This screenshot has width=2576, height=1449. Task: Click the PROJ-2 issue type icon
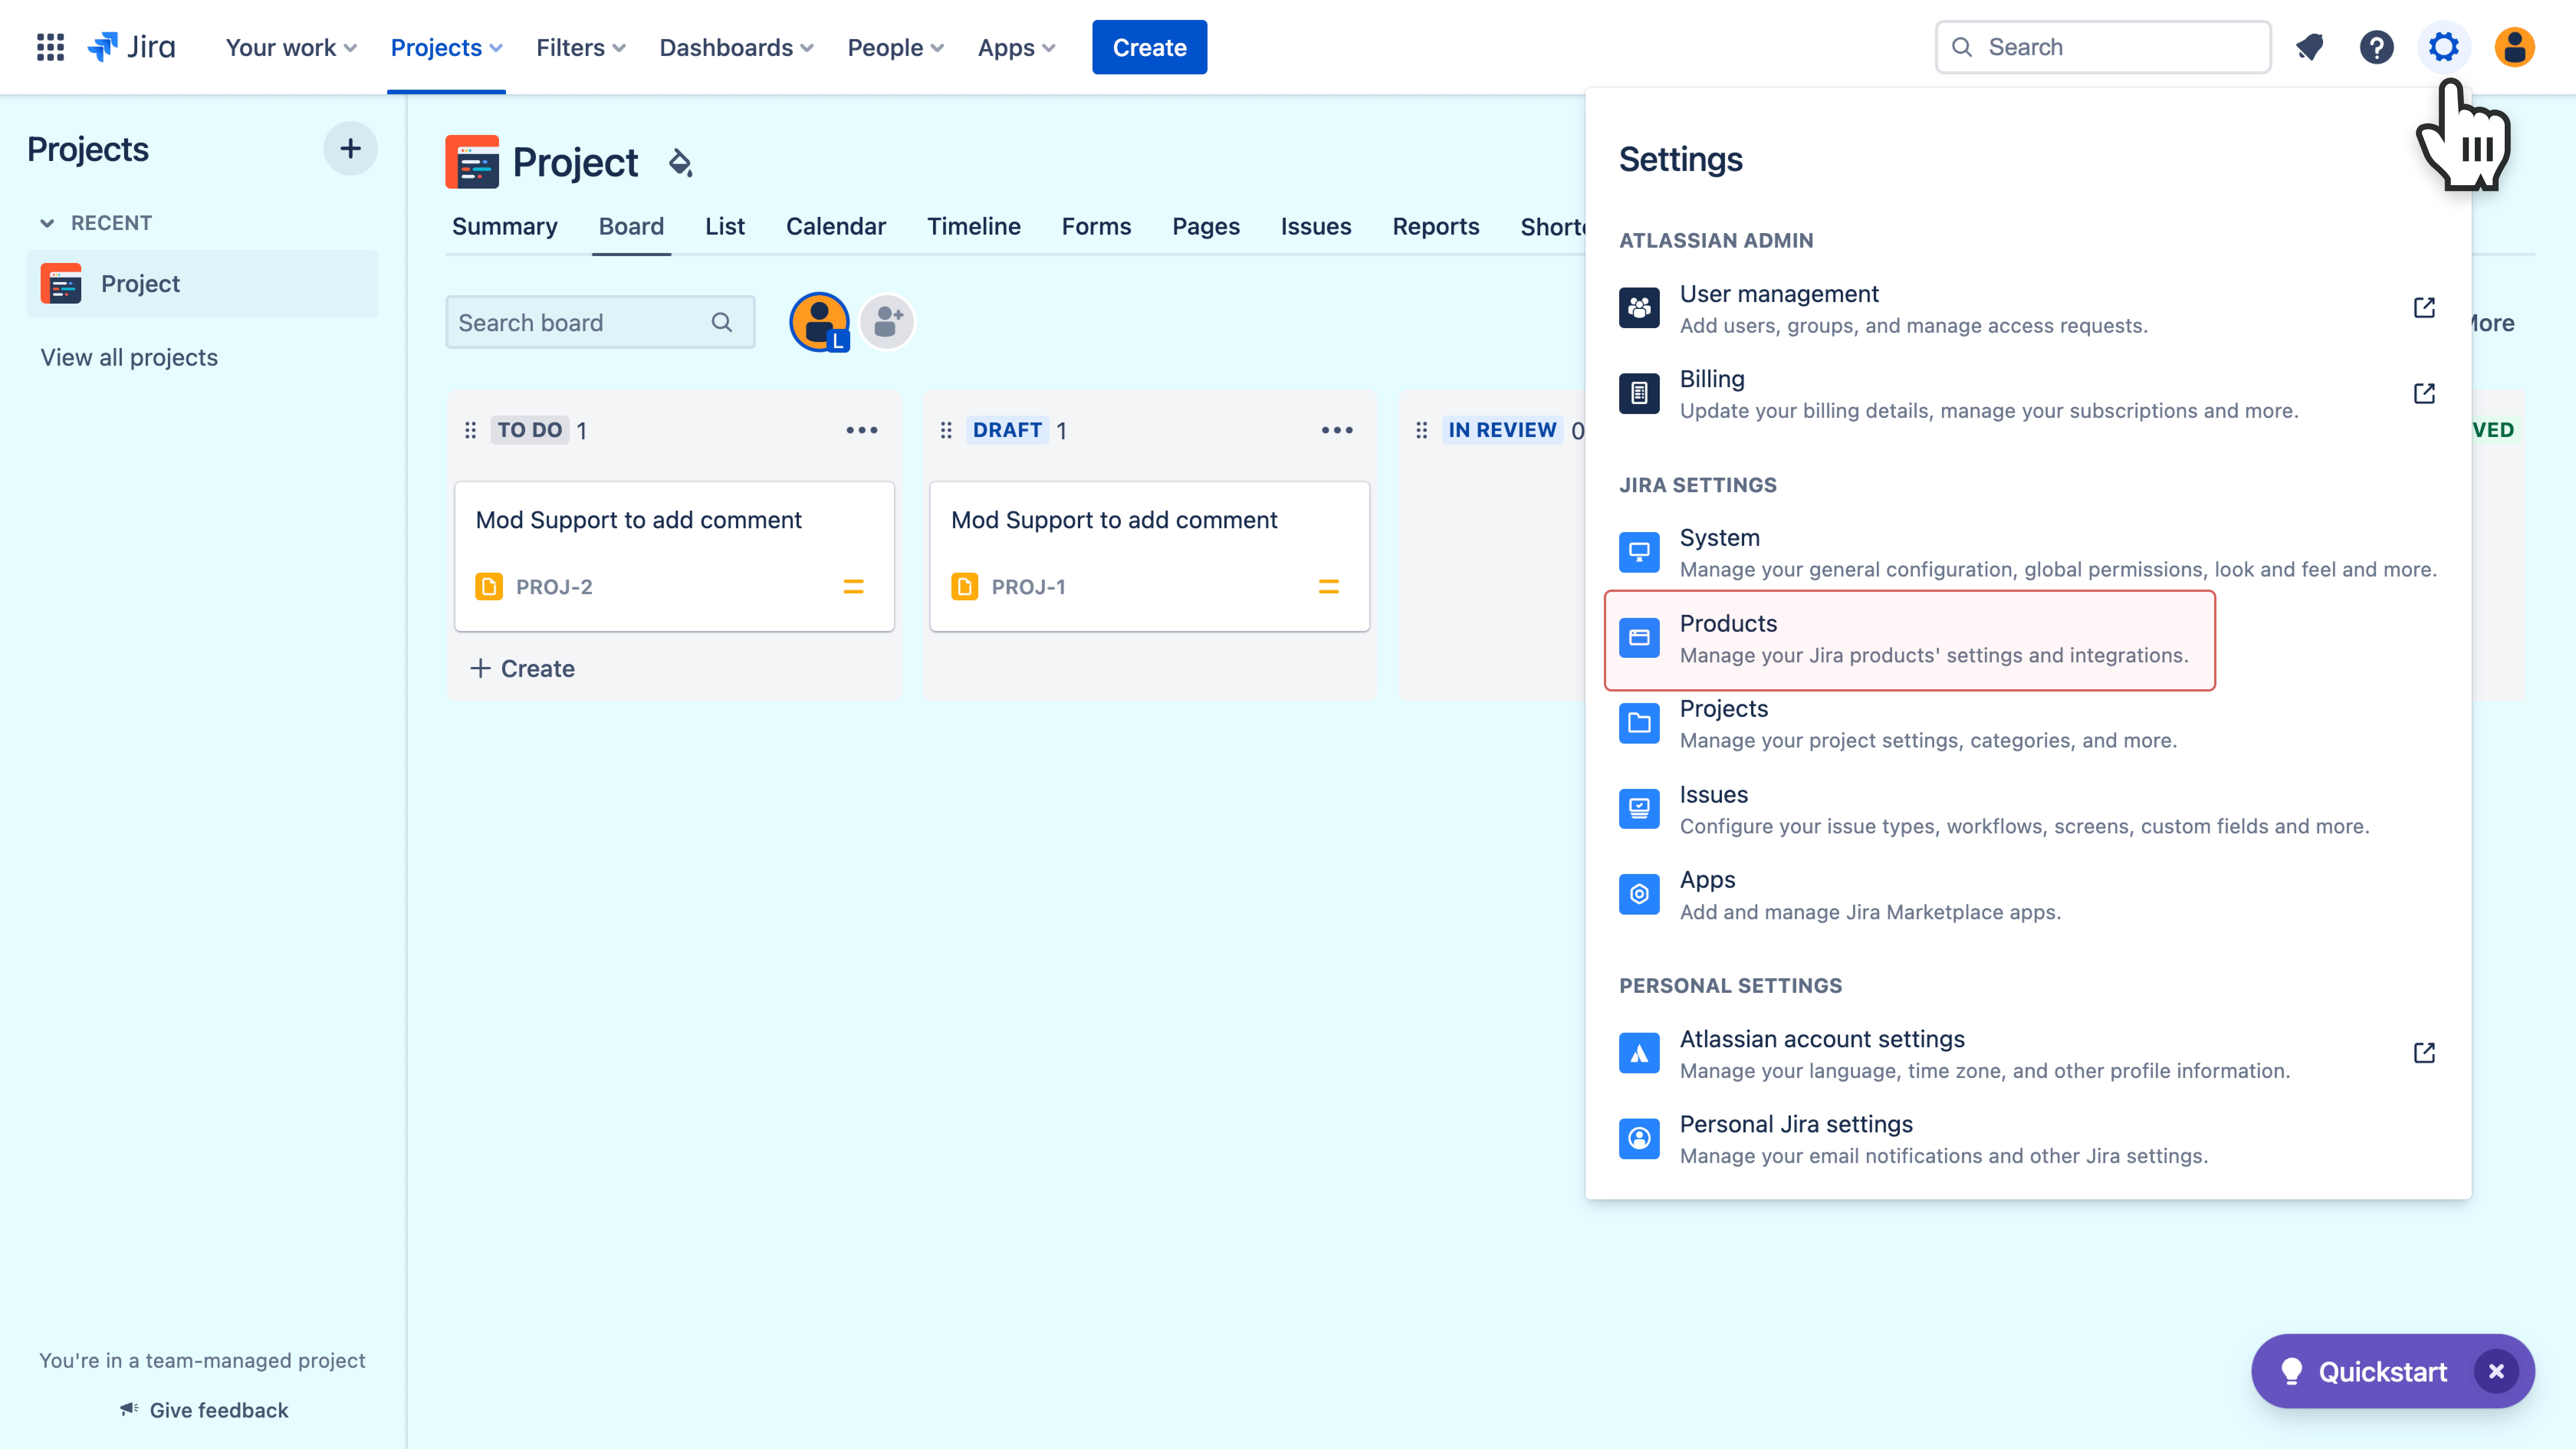[x=489, y=587]
